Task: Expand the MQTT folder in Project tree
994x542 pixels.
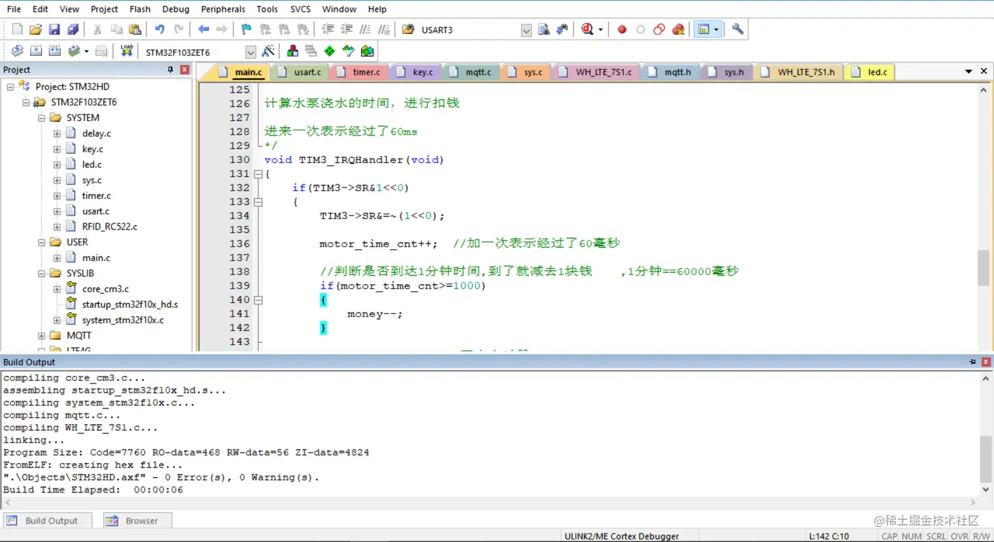Action: (41, 335)
